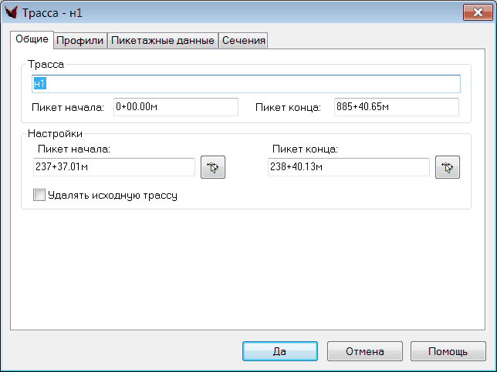The image size is (497, 372).
Task: Click the Трасса end station field 885+40.65м
Action: pyautogui.click(x=396, y=107)
